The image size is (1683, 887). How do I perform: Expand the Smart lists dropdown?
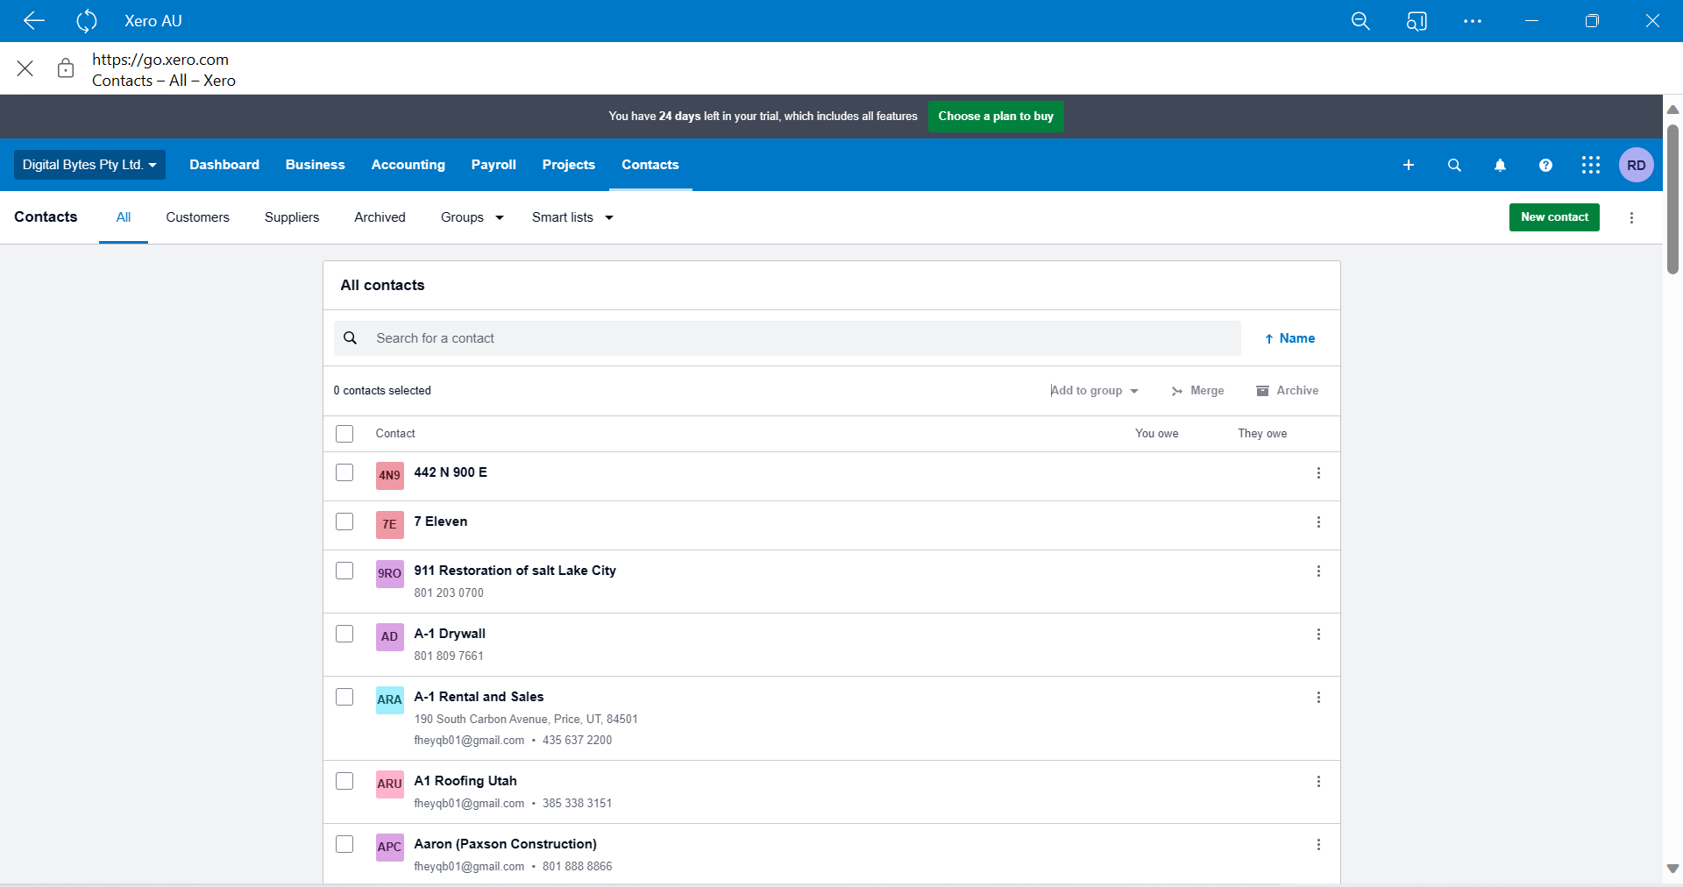(x=572, y=217)
